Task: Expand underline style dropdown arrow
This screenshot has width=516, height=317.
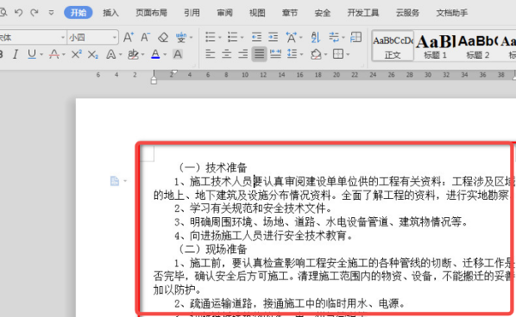Action: pyautogui.click(x=42, y=55)
